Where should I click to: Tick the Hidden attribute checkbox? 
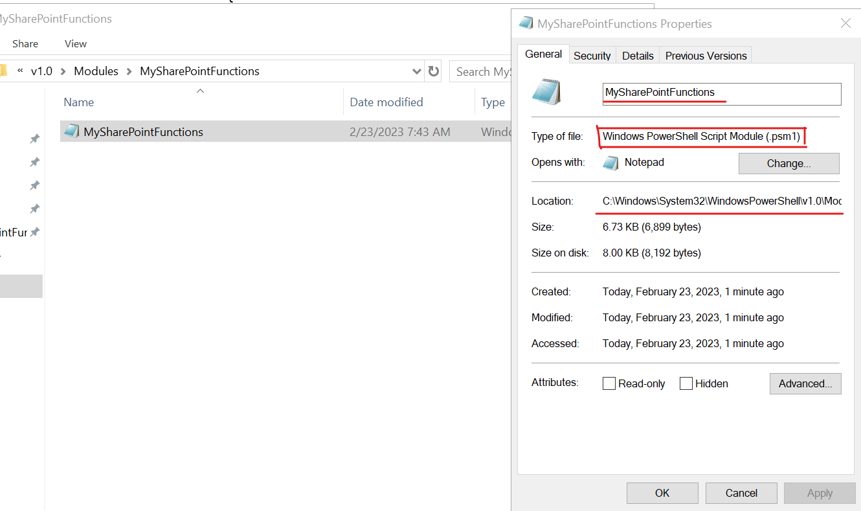[x=686, y=383]
